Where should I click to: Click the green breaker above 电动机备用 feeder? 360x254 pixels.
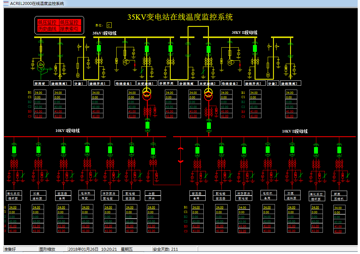pos(268,150)
